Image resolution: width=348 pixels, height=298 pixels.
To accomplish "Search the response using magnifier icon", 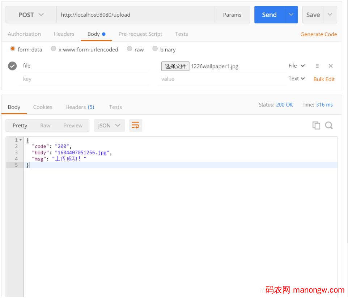I will coord(329,125).
